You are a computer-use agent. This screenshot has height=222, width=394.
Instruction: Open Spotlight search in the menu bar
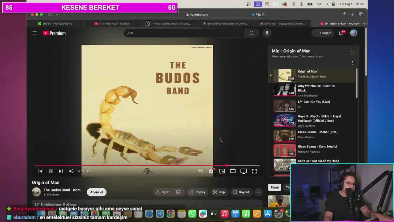[x=327, y=4]
